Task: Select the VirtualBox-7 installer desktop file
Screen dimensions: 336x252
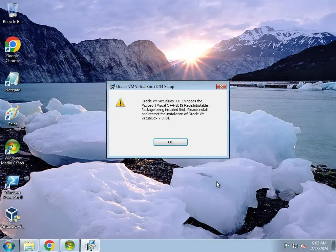Action: click(13, 218)
